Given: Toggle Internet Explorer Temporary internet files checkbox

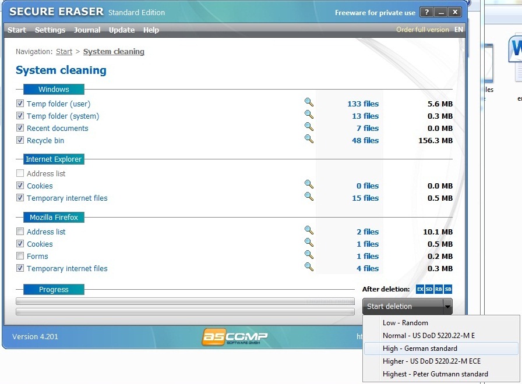Looking at the screenshot, I should pyautogui.click(x=20, y=198).
